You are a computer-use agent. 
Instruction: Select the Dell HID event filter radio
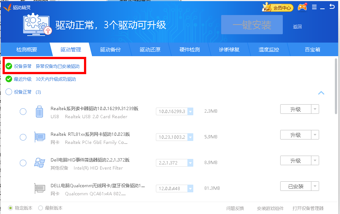[23, 163]
